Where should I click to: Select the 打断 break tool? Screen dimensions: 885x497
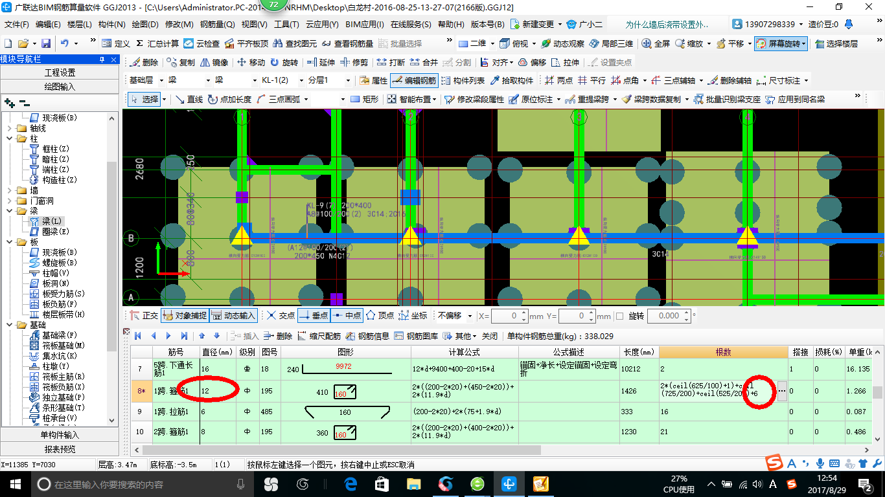[x=391, y=62]
